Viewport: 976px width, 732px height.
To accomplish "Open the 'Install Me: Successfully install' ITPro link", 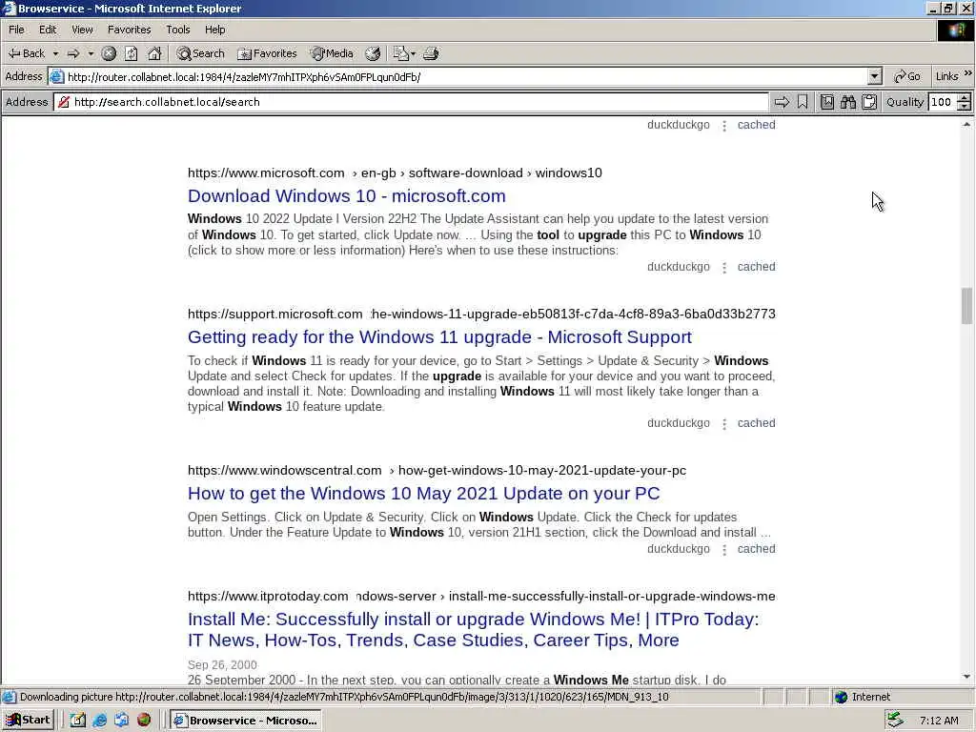I will pyautogui.click(x=473, y=629).
